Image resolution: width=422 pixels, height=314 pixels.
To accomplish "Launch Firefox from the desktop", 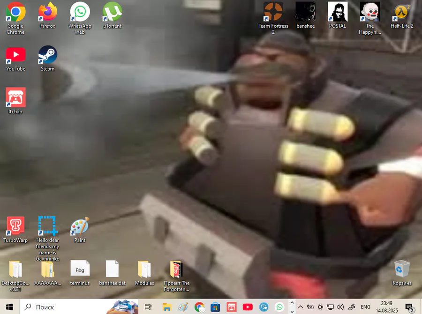I will [48, 15].
